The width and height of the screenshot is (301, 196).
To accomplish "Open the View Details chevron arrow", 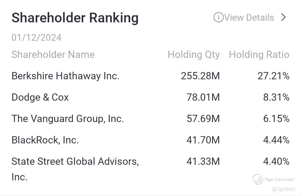I will click(x=283, y=17).
